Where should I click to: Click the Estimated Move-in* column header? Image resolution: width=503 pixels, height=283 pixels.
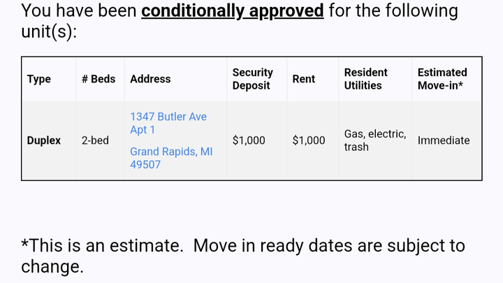[442, 79]
